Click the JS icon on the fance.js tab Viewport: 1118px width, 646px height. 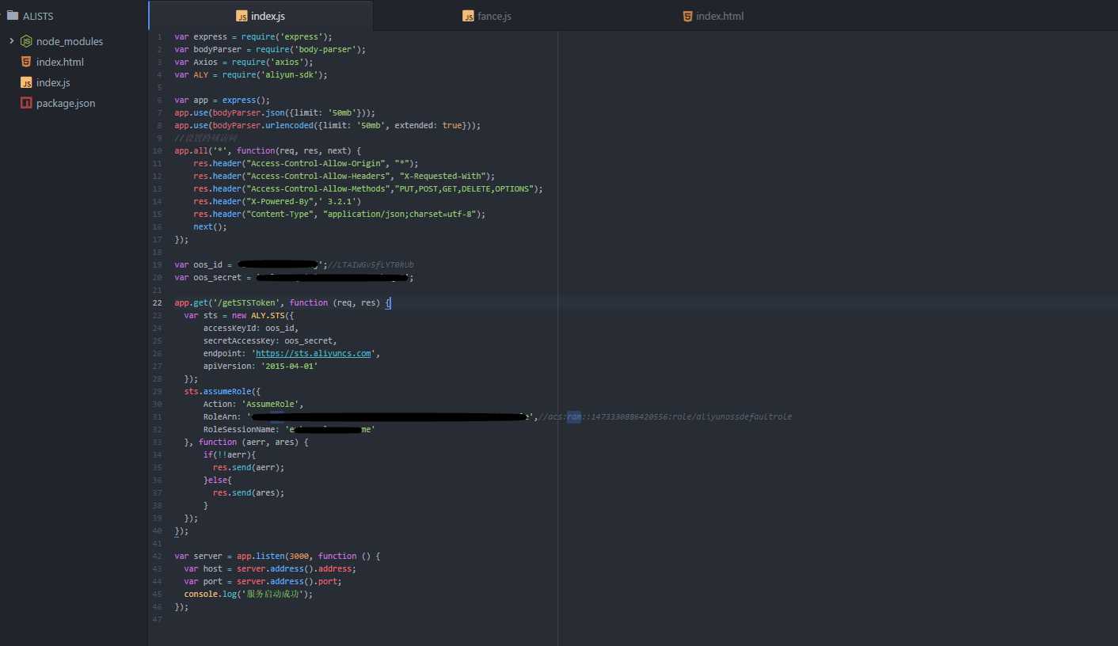click(468, 16)
